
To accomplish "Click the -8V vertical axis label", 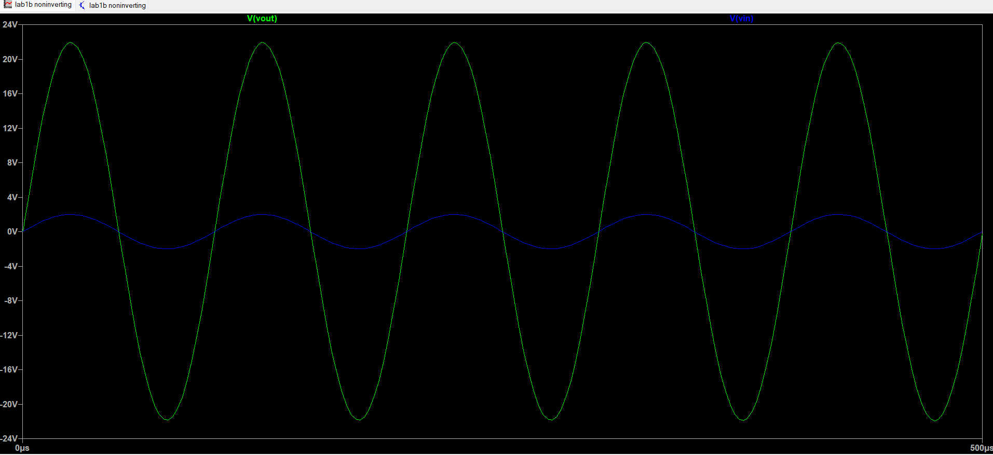I will coord(11,301).
